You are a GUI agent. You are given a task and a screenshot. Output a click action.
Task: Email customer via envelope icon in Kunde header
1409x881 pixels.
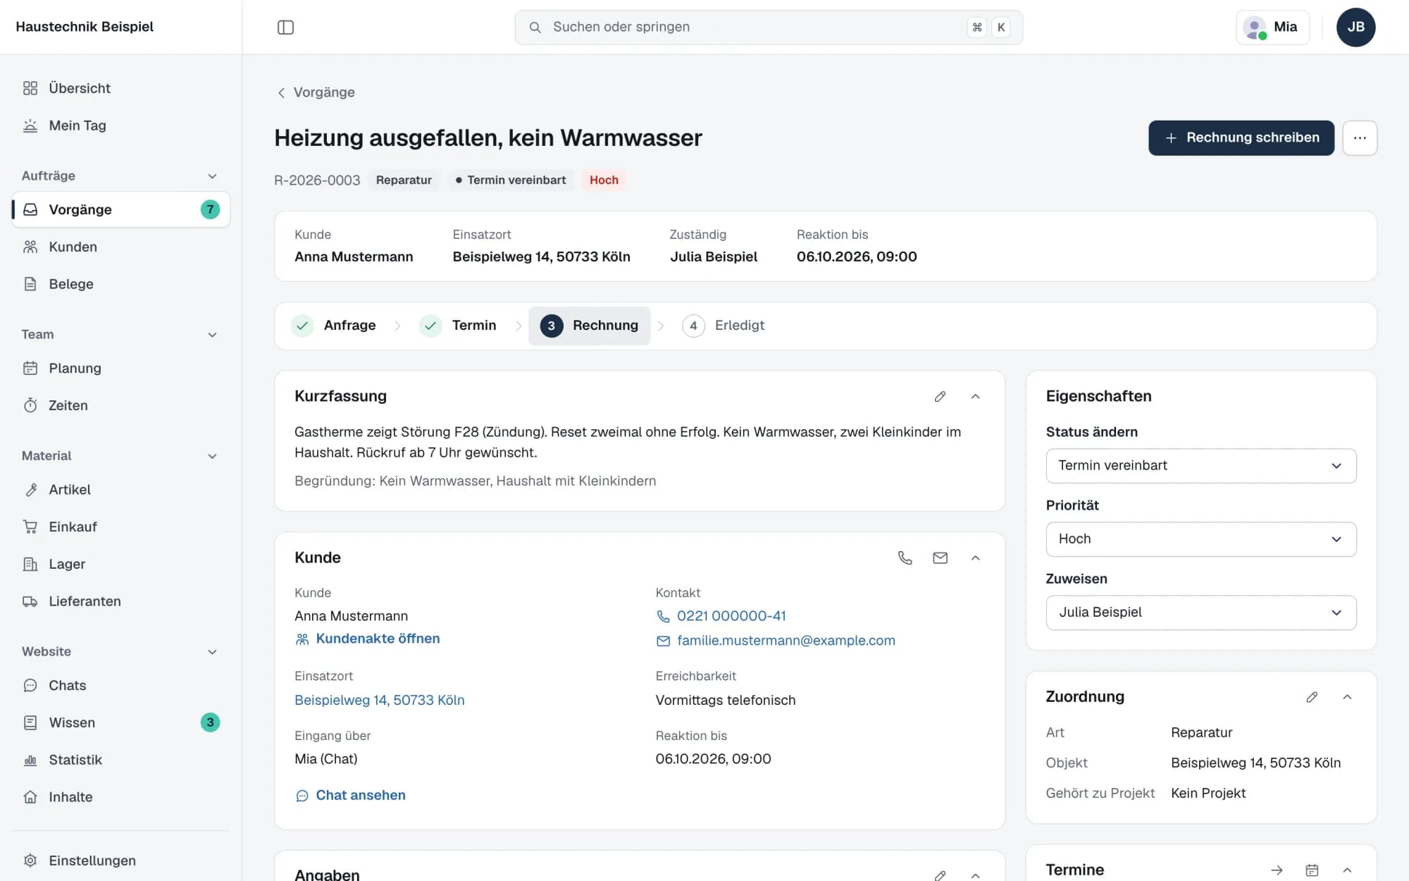pos(940,558)
